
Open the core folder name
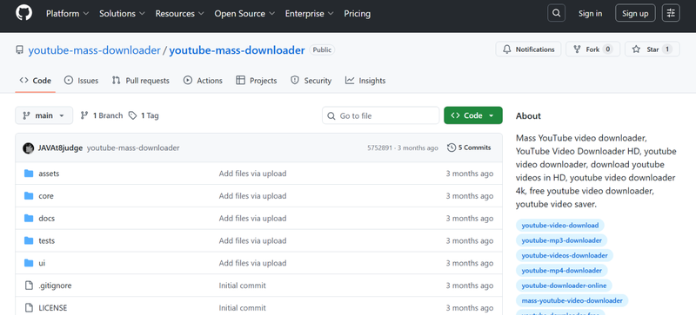46,196
